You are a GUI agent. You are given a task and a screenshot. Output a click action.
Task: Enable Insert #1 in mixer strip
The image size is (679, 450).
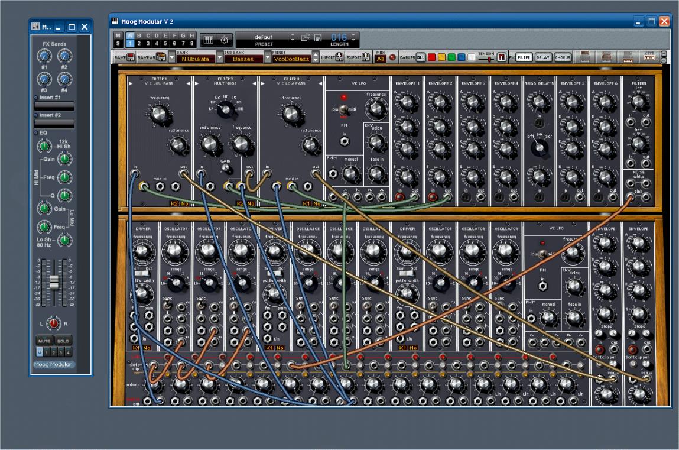[x=36, y=98]
